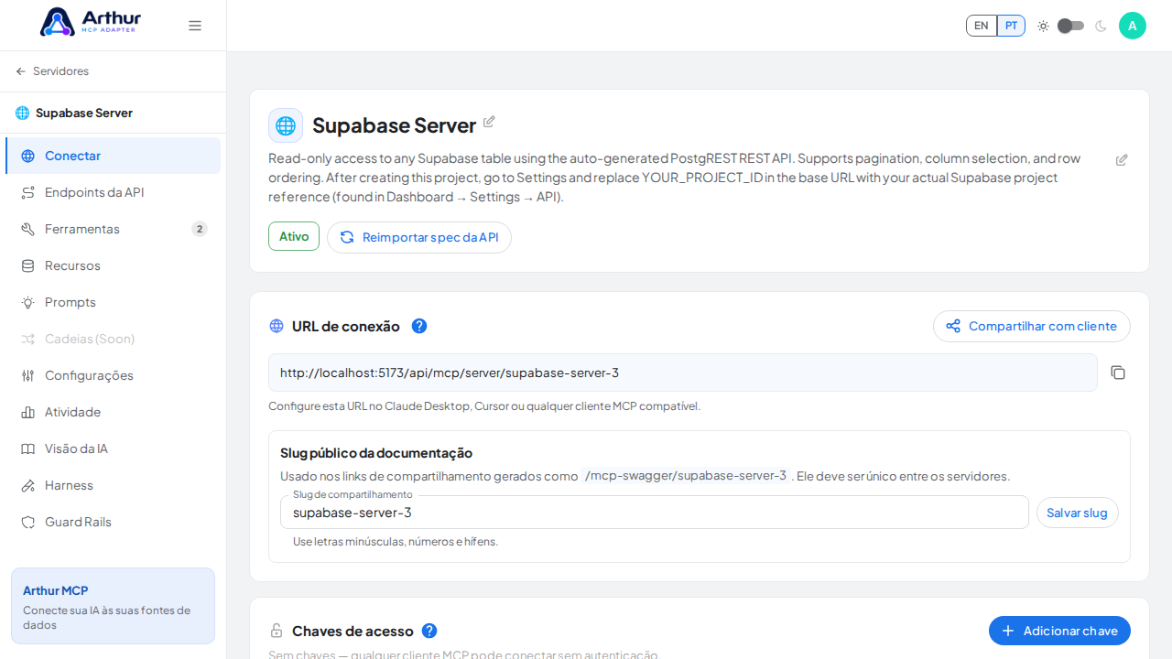The image size is (1172, 659).
Task: Click the connection URL field
Action: pyautogui.click(x=683, y=373)
